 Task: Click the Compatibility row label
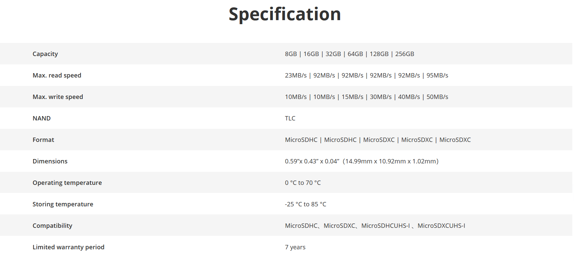coord(52,226)
